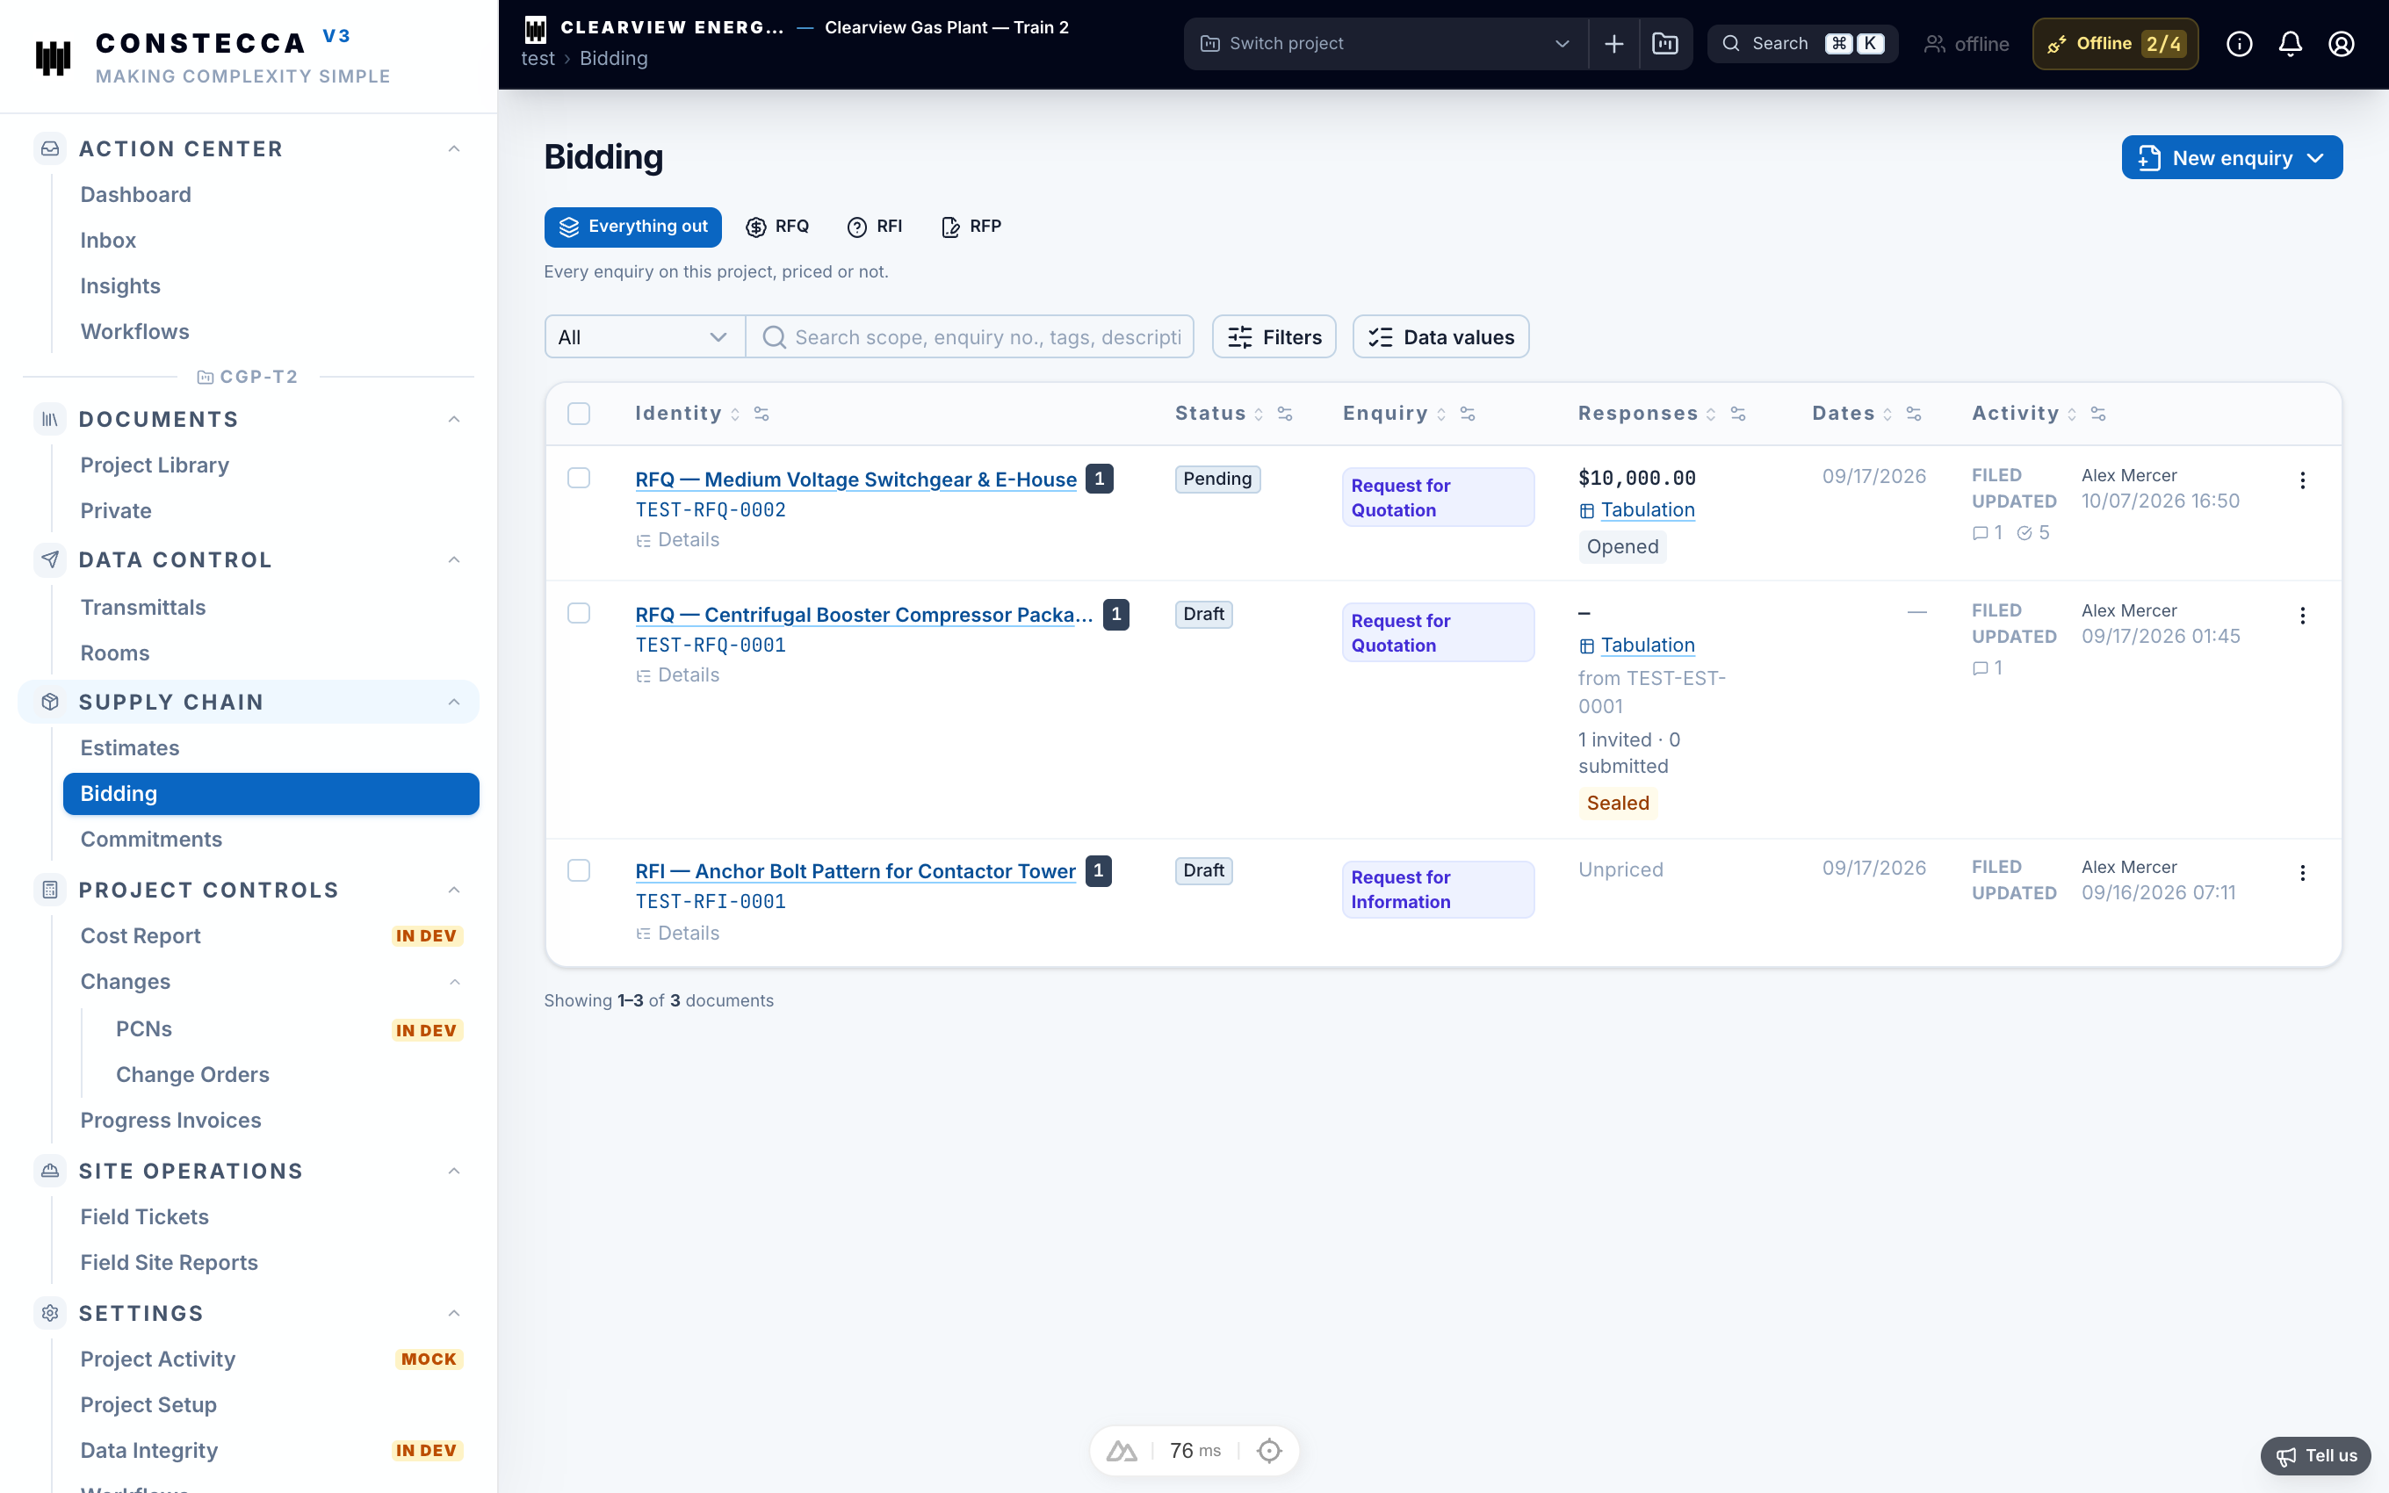
Task: Open Tabulation link for TEST-RFQ-0002
Action: click(x=1647, y=510)
